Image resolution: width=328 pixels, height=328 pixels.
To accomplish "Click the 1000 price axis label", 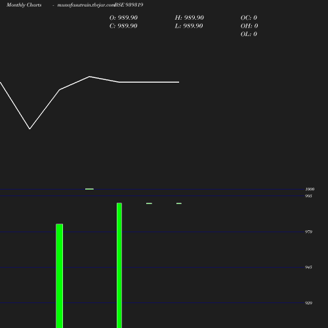I will pyautogui.click(x=310, y=189).
